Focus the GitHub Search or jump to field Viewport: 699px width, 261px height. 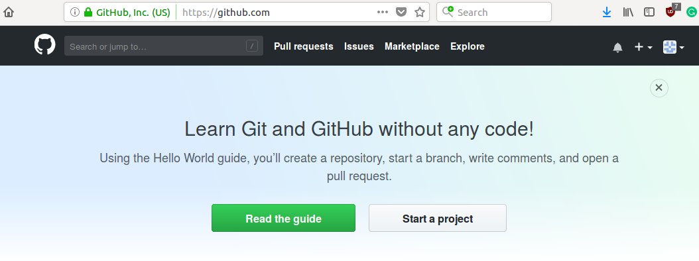[164, 46]
